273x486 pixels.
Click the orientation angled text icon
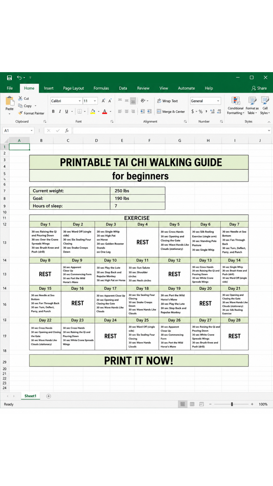143,100
